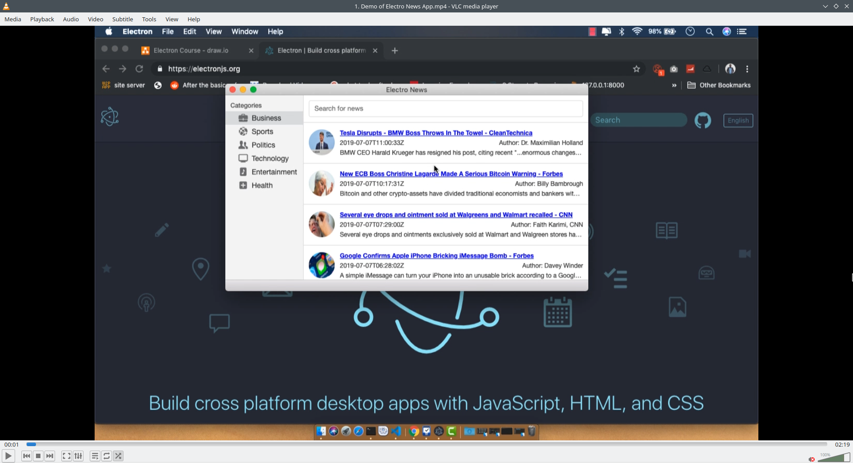Click the 00:01 elapsed time label
Screen dimensions: 853x463
[12, 444]
